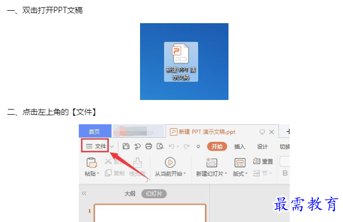
Task: Switch to the 大纲 outline view
Action: [x=130, y=193]
